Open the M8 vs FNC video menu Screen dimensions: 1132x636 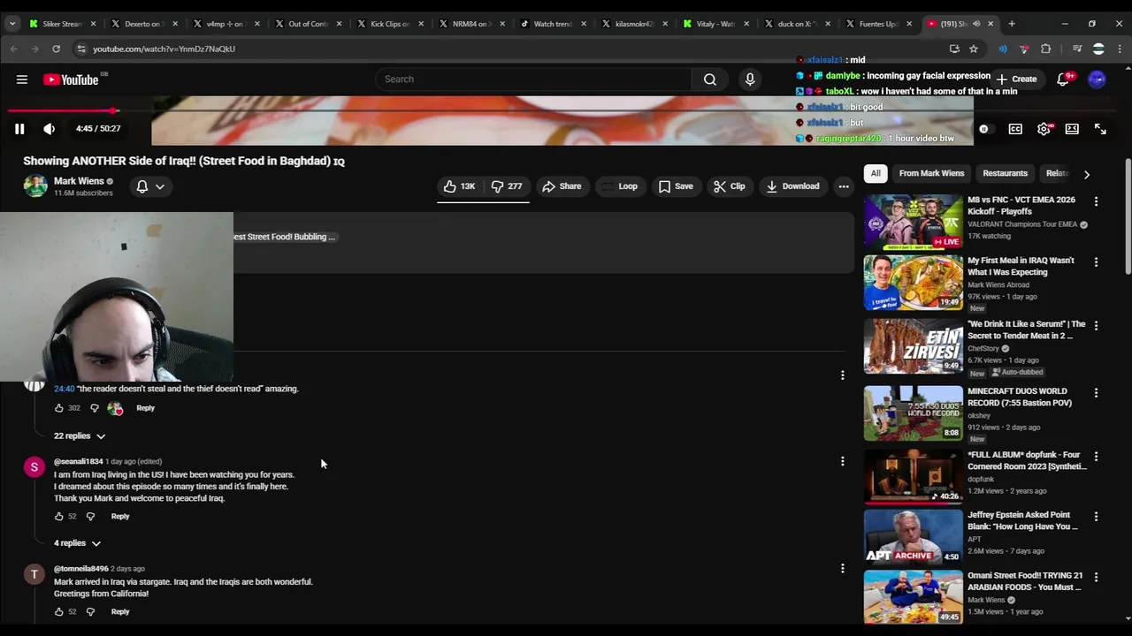(1096, 201)
